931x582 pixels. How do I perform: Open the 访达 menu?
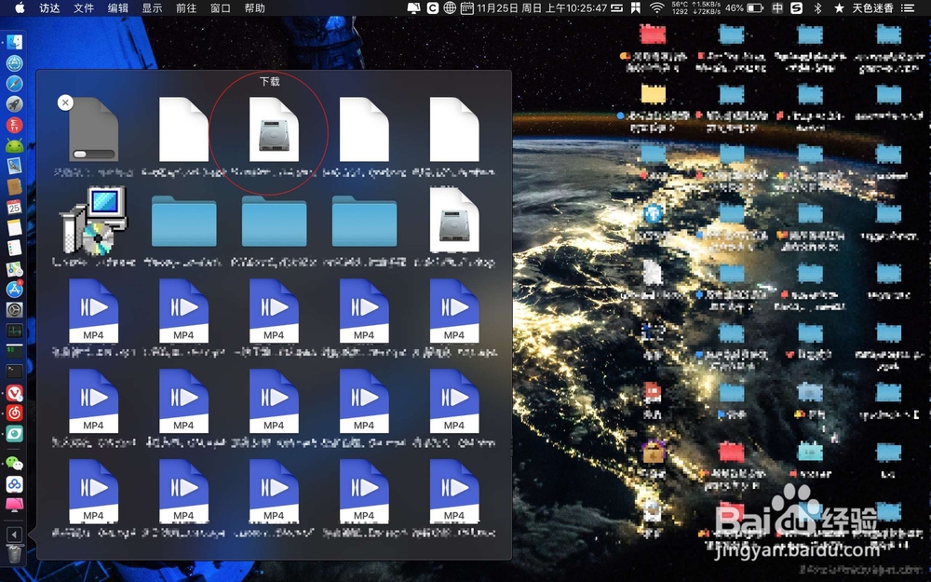[x=49, y=7]
